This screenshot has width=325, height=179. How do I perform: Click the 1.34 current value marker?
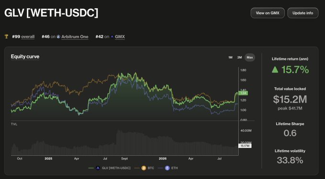[243, 93]
